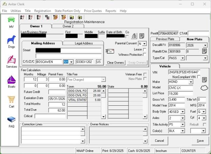The width and height of the screenshot is (211, 154).
Task: Open the Axles dropdown
Action: click(x=182, y=118)
